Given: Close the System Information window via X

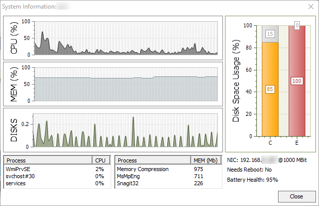Looking at the screenshot, I should click(x=311, y=7).
